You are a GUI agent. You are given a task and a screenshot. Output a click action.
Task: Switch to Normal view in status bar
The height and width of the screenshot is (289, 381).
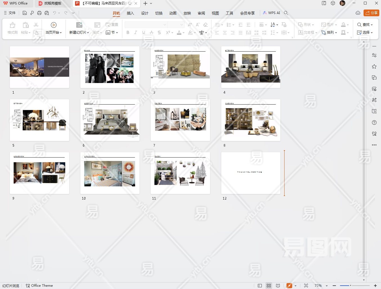click(260, 286)
